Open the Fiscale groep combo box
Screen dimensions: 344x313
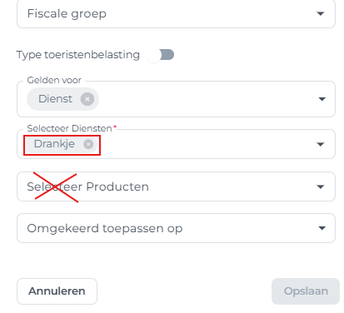[x=176, y=13]
